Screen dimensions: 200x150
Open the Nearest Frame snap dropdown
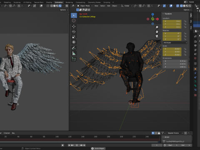175,133
